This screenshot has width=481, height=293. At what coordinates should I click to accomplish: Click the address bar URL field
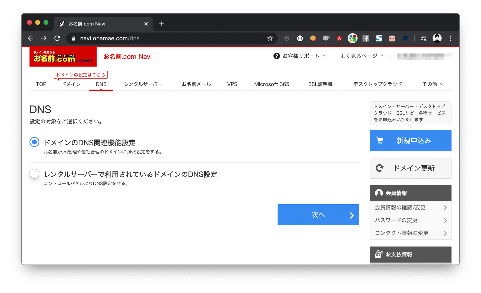click(x=172, y=38)
